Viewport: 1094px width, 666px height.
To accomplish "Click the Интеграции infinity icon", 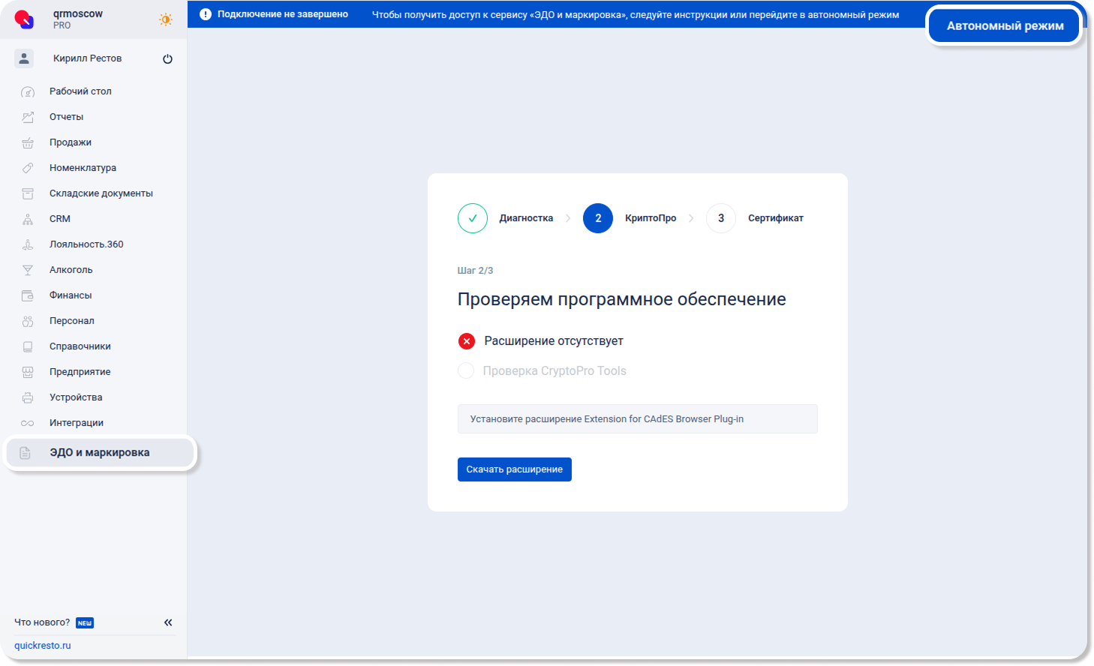I will point(28,423).
